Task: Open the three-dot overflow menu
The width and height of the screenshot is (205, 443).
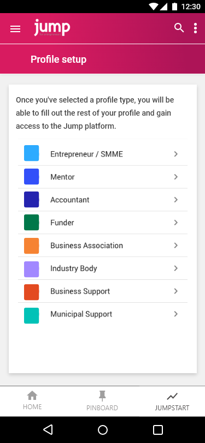Action: tap(195, 28)
